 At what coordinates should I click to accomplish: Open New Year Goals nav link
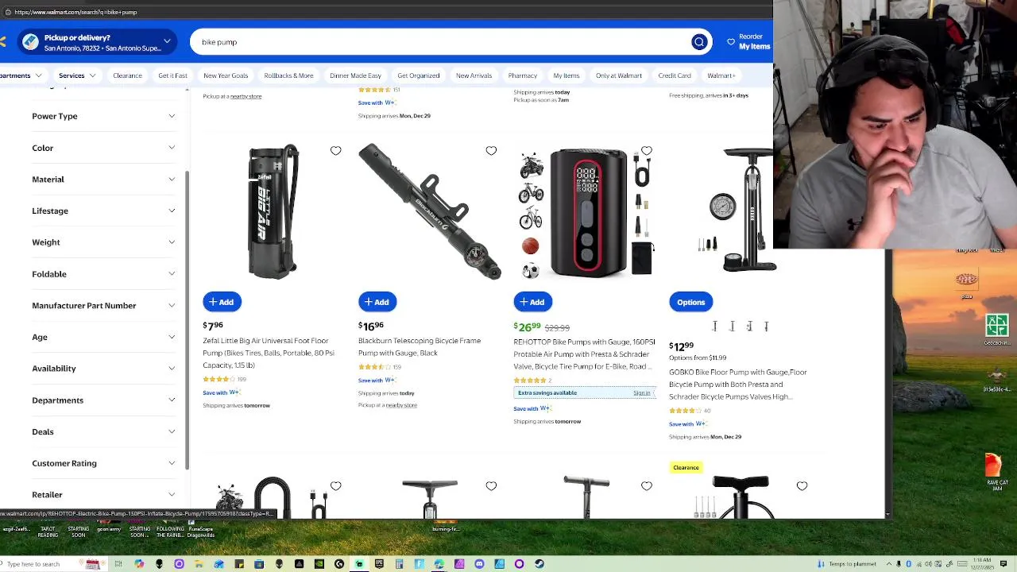pos(226,75)
